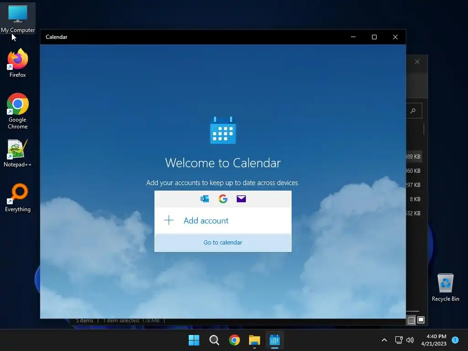Switch File Explorer to details view
The height and width of the screenshot is (351, 468).
[x=411, y=320]
